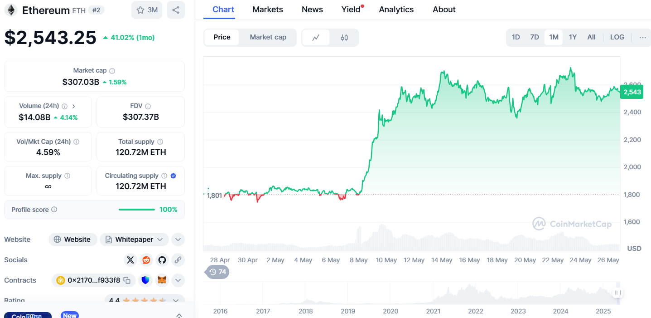Viewport: 651px width, 318px height.
Task: Open the Profile score info icon
Action: click(54, 210)
